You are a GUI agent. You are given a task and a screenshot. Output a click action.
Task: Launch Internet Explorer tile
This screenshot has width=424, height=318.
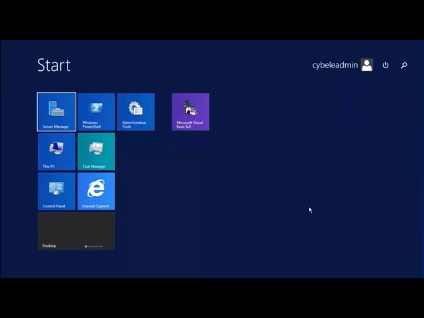point(96,191)
